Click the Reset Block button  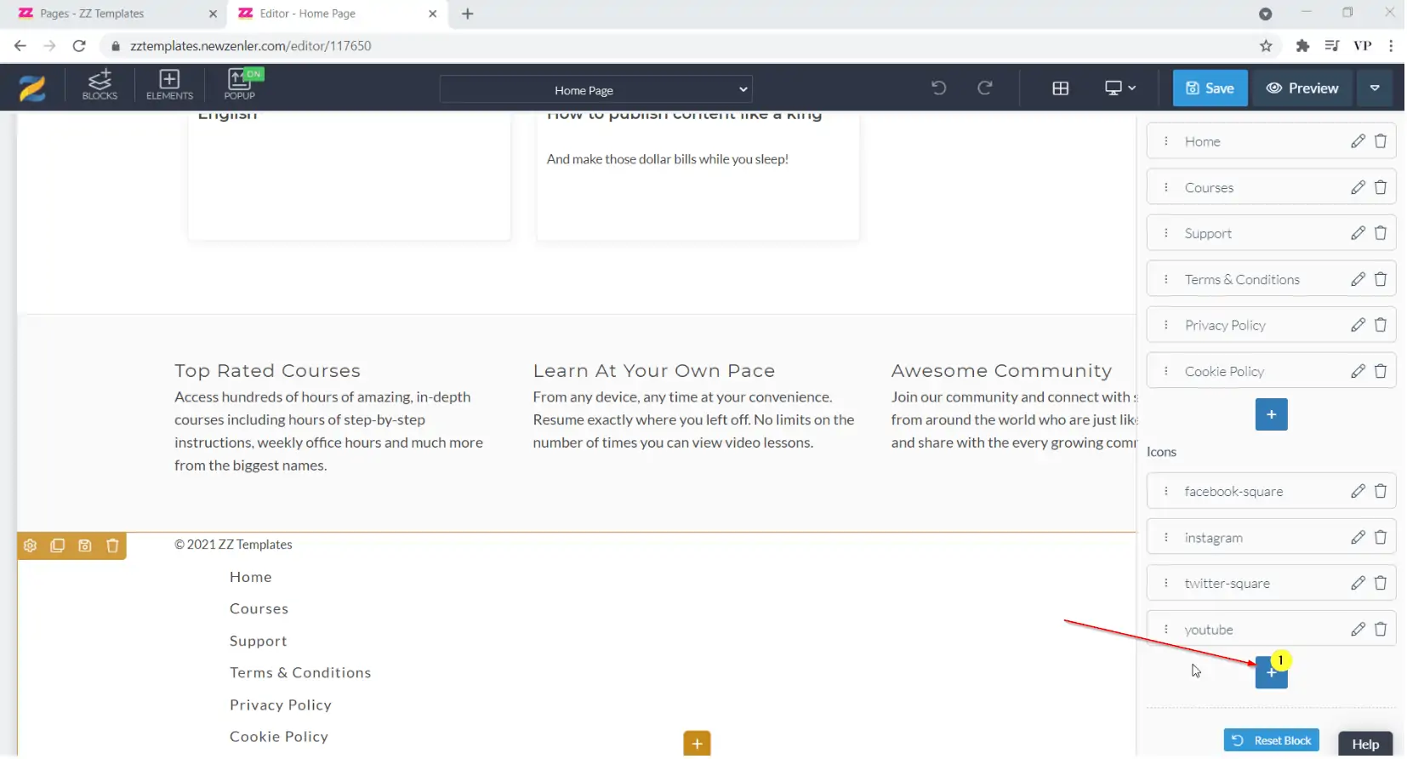(1271, 741)
